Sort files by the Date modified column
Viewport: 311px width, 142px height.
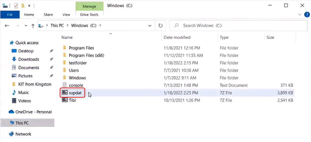[177, 37]
